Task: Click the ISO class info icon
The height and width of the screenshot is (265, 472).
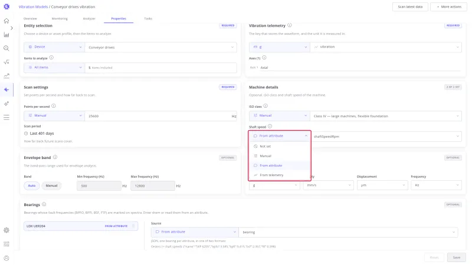Action: click(x=265, y=106)
